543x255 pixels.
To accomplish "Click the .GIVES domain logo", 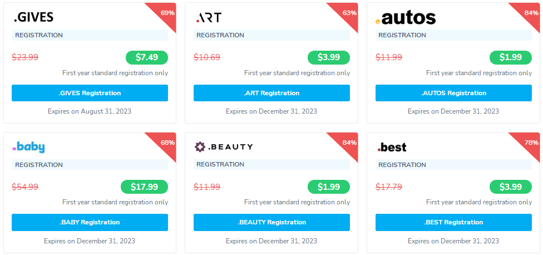I will (33, 17).
